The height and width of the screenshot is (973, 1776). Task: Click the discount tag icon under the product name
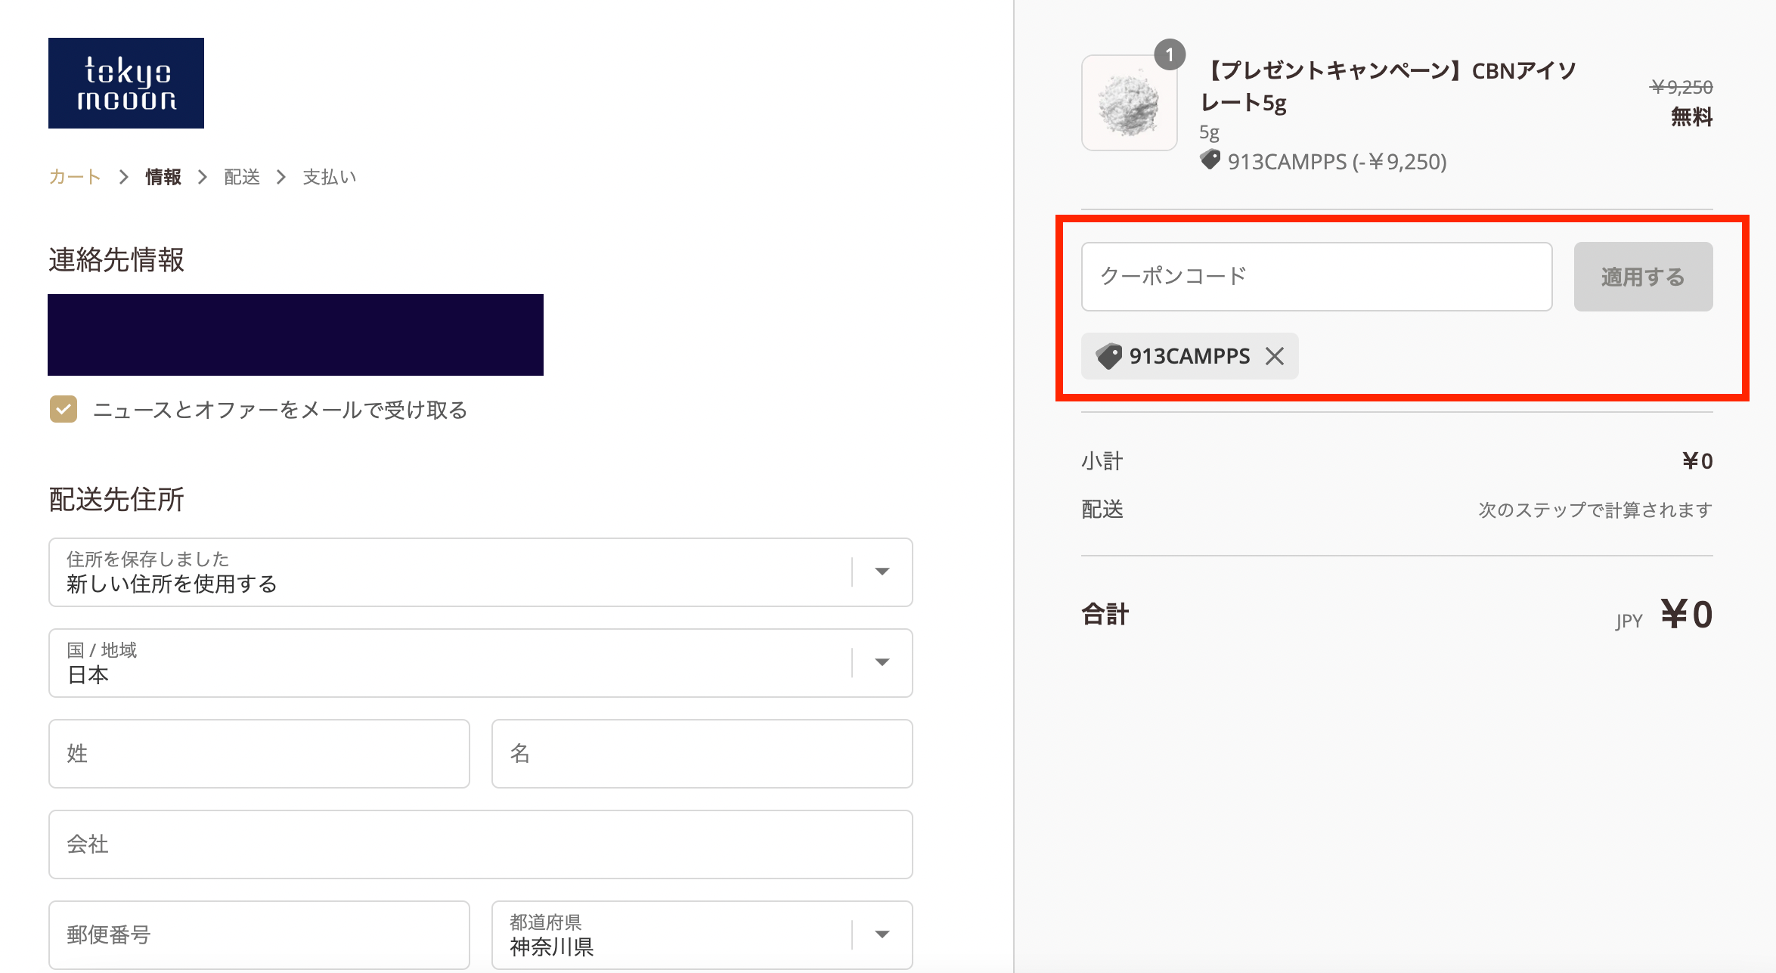tap(1210, 160)
